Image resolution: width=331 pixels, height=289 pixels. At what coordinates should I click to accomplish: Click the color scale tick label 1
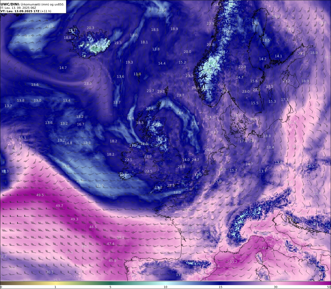coord(55,287)
